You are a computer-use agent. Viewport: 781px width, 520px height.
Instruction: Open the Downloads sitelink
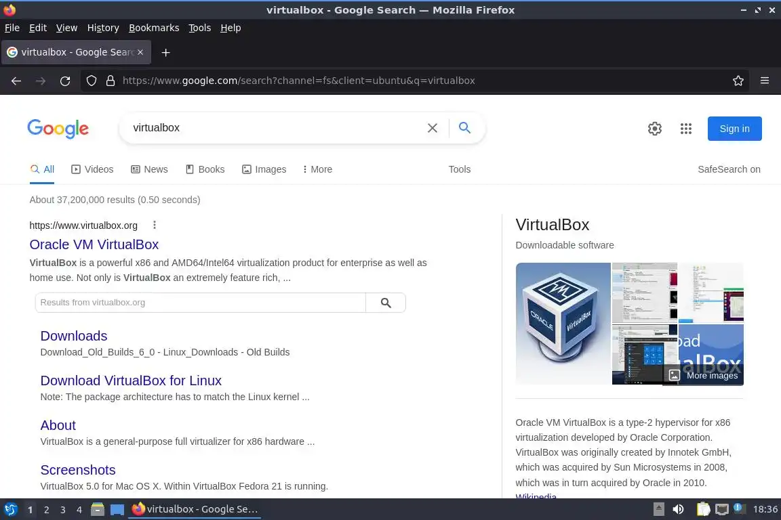click(x=74, y=336)
